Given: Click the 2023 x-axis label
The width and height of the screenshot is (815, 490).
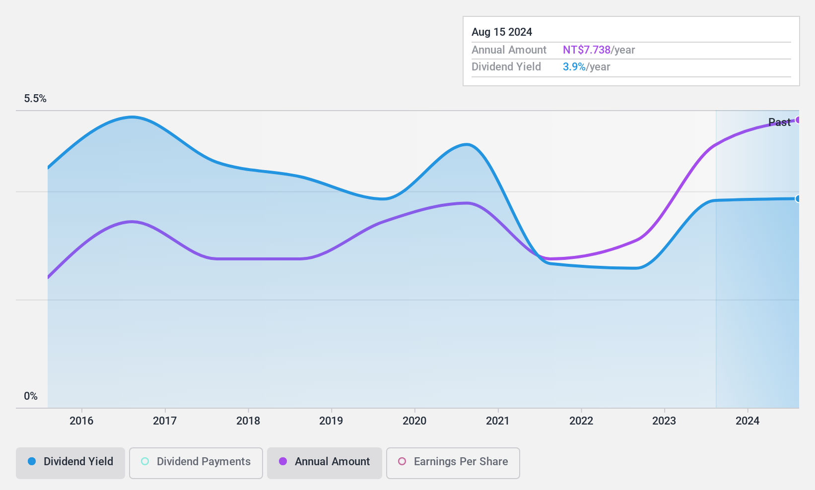Looking at the screenshot, I should click(664, 421).
